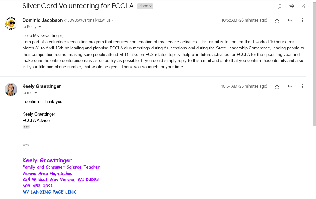The height and width of the screenshot is (199, 316).
Task: Star Dominic Jacobson's message
Action: [277, 21]
